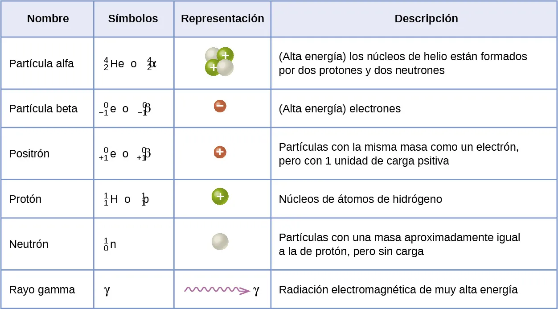
Task: Select the Protón row name
Action: tap(25, 199)
